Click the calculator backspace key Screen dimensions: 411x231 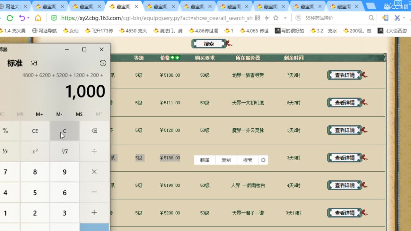94,131
